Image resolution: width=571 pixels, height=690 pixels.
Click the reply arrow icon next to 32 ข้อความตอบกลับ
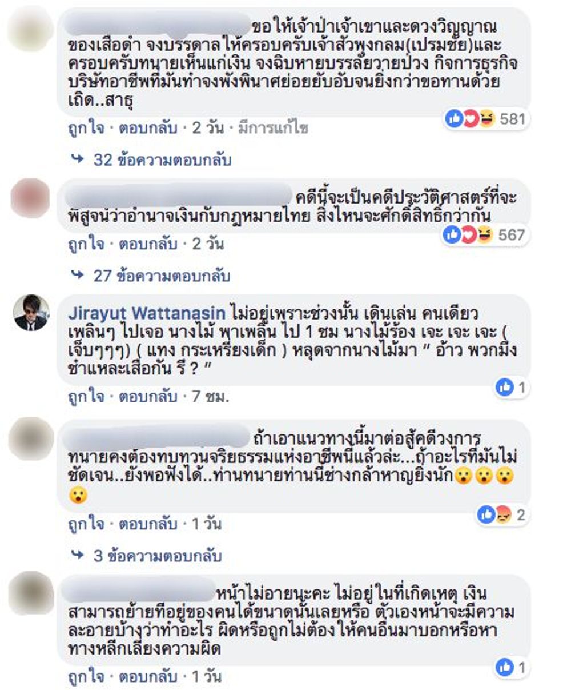[78, 159]
